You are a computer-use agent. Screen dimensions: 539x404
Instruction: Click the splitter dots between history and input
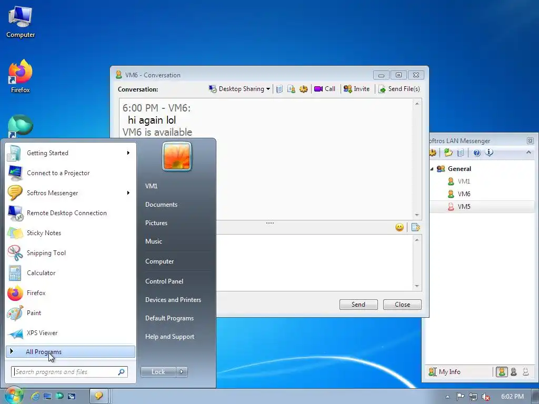tap(270, 223)
